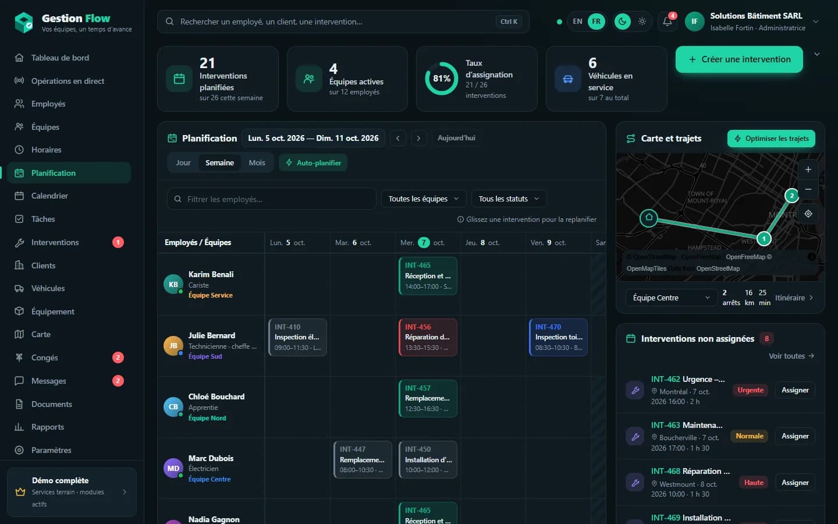The width and height of the screenshot is (838, 524).
Task: Open Rapports in sidebar
Action: tap(69, 427)
